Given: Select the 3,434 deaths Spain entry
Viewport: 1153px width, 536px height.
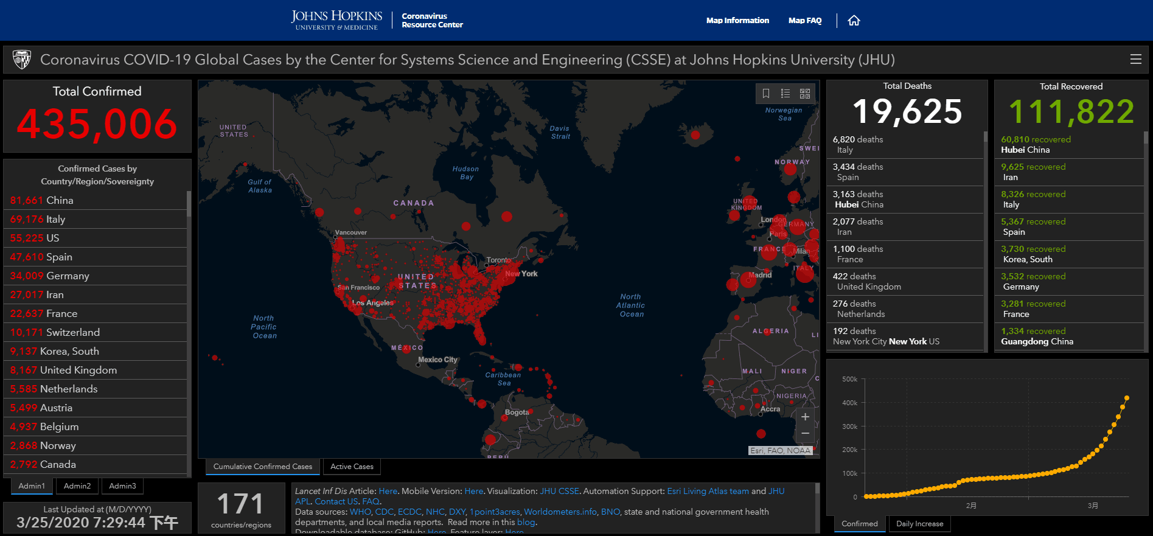Looking at the screenshot, I should tap(905, 172).
